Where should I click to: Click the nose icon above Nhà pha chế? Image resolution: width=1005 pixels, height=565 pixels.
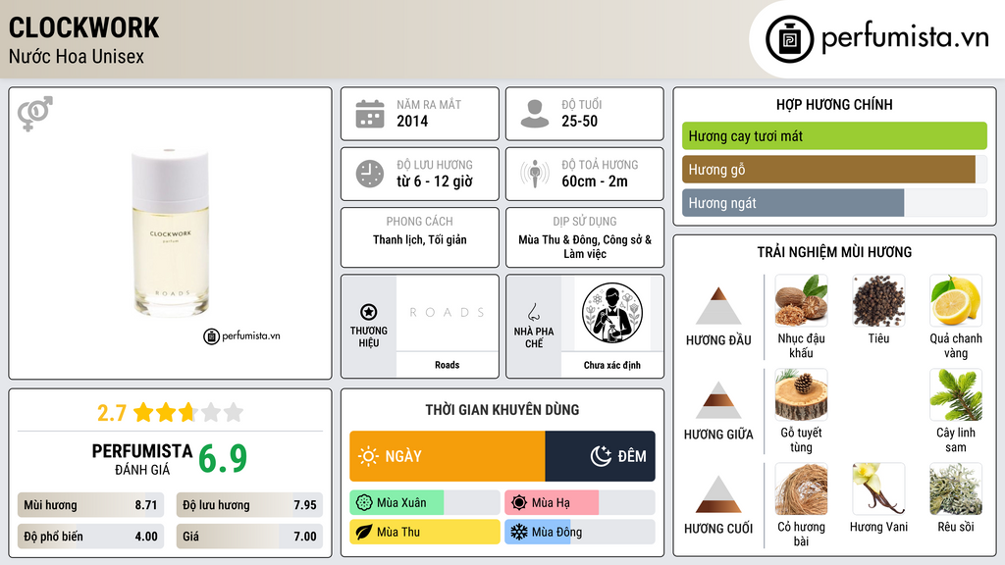533,312
